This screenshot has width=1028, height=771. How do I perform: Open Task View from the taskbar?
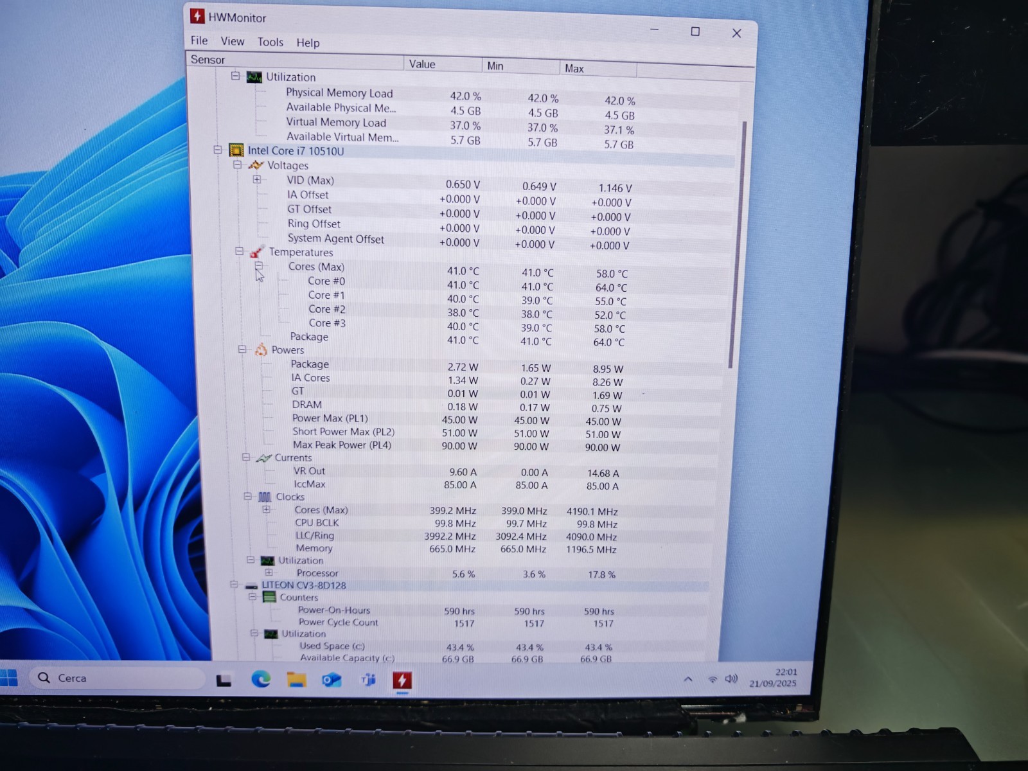[x=224, y=679]
